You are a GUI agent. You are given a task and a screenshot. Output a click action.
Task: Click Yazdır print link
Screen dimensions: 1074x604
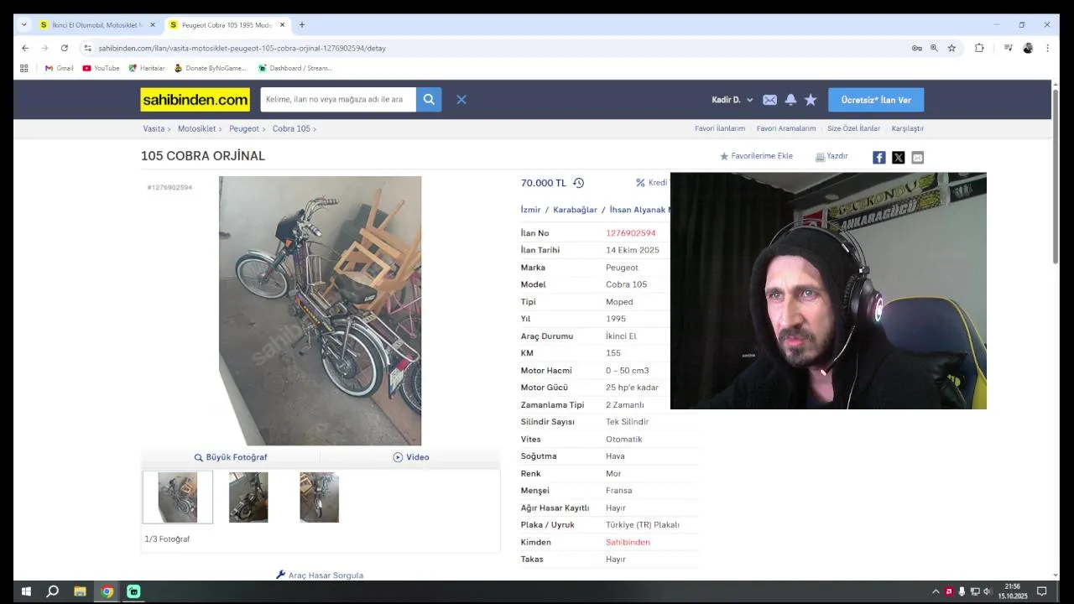coord(832,156)
